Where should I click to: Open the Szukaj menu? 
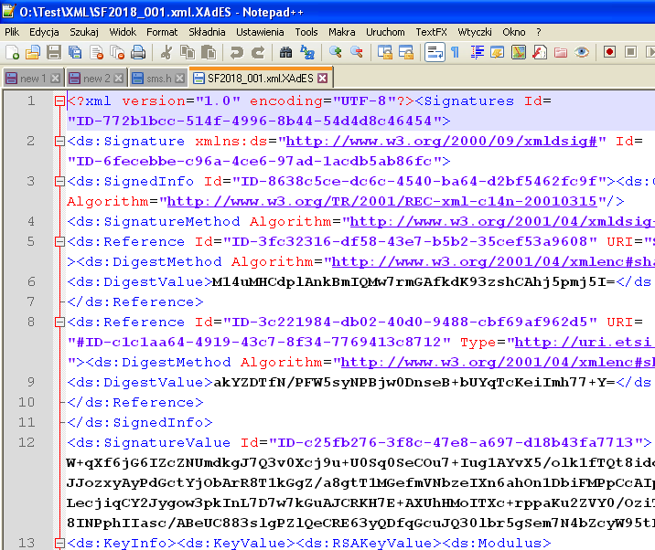point(84,32)
